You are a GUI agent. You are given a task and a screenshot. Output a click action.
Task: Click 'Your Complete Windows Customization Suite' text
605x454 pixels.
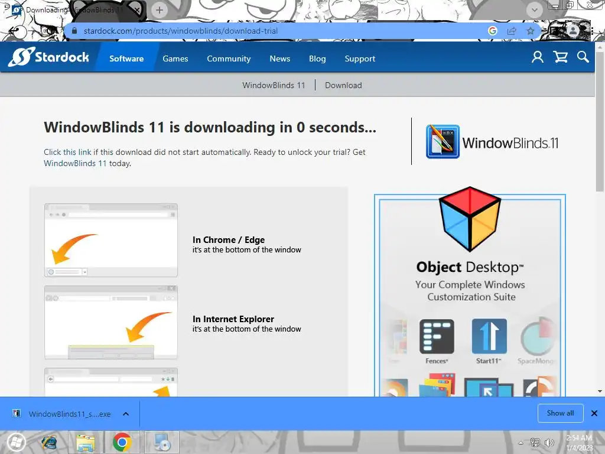click(470, 291)
